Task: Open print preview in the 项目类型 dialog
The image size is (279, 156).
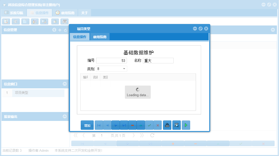Action: pyautogui.click(x=176, y=125)
